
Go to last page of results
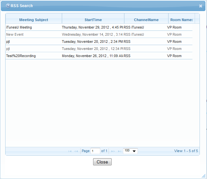(x=119, y=151)
